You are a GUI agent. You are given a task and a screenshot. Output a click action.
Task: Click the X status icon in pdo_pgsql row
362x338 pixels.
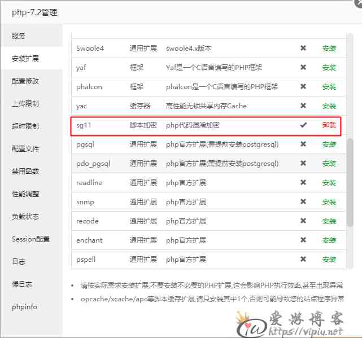303,163
